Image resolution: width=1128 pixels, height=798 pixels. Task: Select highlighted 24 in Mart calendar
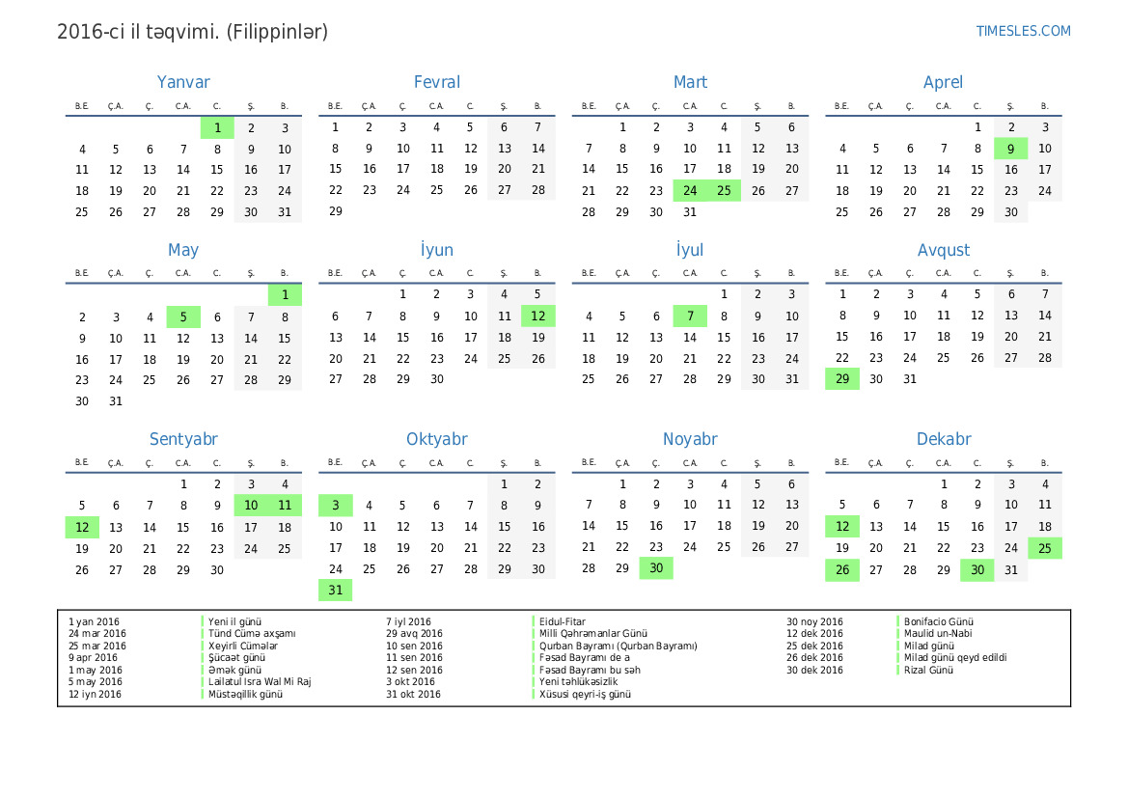coord(690,191)
